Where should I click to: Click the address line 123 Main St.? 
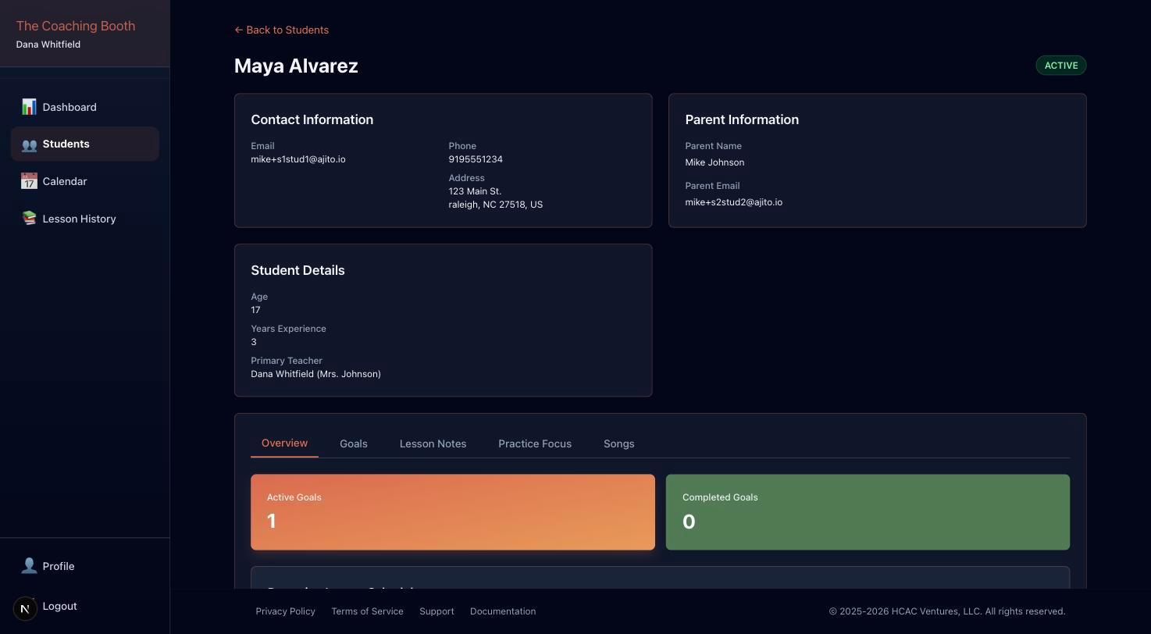point(475,191)
